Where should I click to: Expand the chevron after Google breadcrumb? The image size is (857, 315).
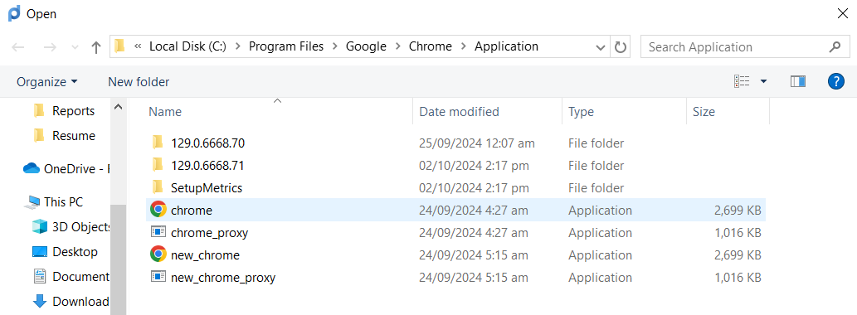coord(398,47)
